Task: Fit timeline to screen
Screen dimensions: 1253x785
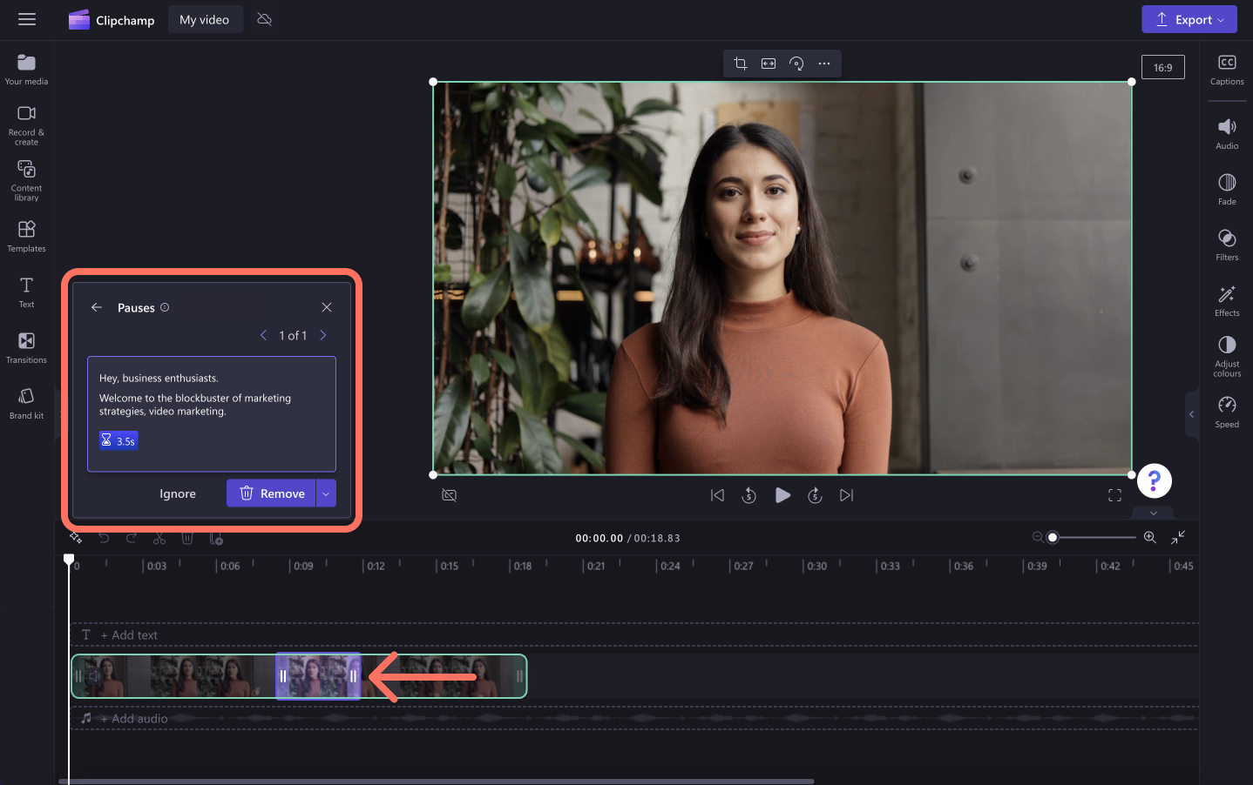Action: (1178, 537)
